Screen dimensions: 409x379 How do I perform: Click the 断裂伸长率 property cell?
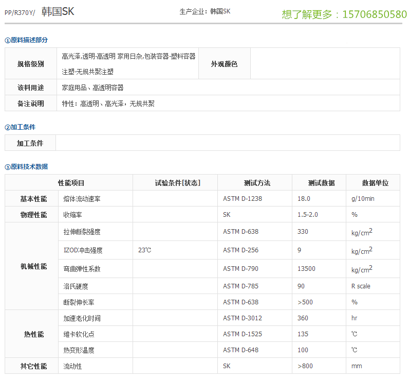(96, 302)
